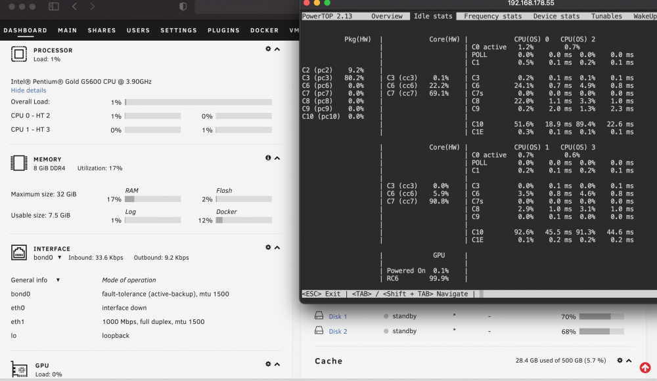Collapse the Cache section chevron

[x=629, y=361]
